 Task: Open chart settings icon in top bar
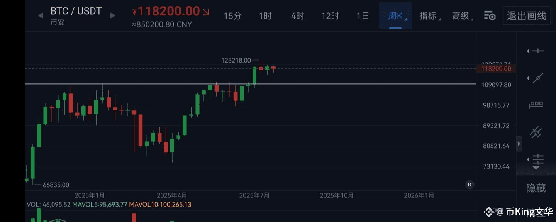click(x=490, y=16)
